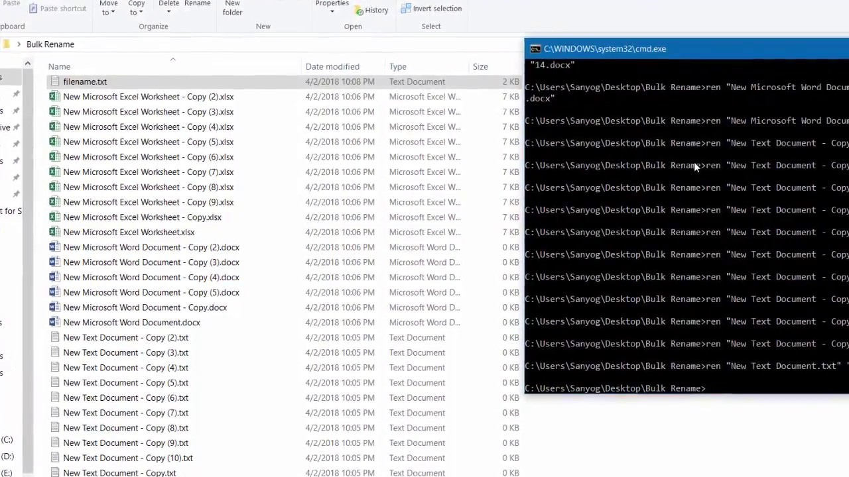Click the folder icon in address bar
849x477 pixels.
coord(6,44)
